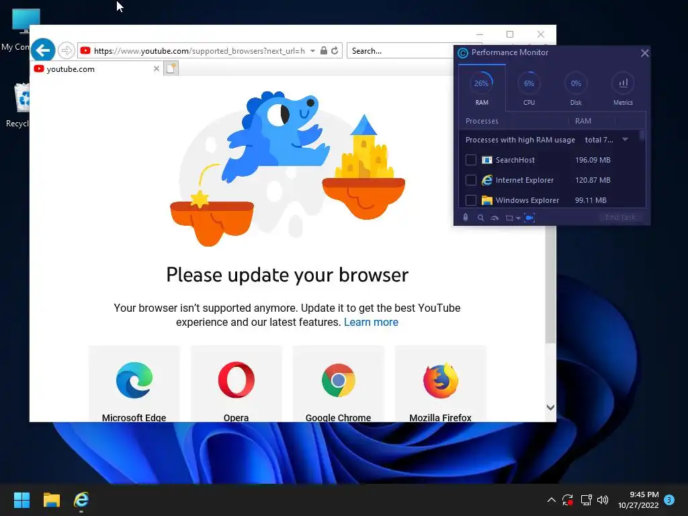Click the speed gauge icon in Performance Monitor
The image size is (688, 516).
pos(494,218)
